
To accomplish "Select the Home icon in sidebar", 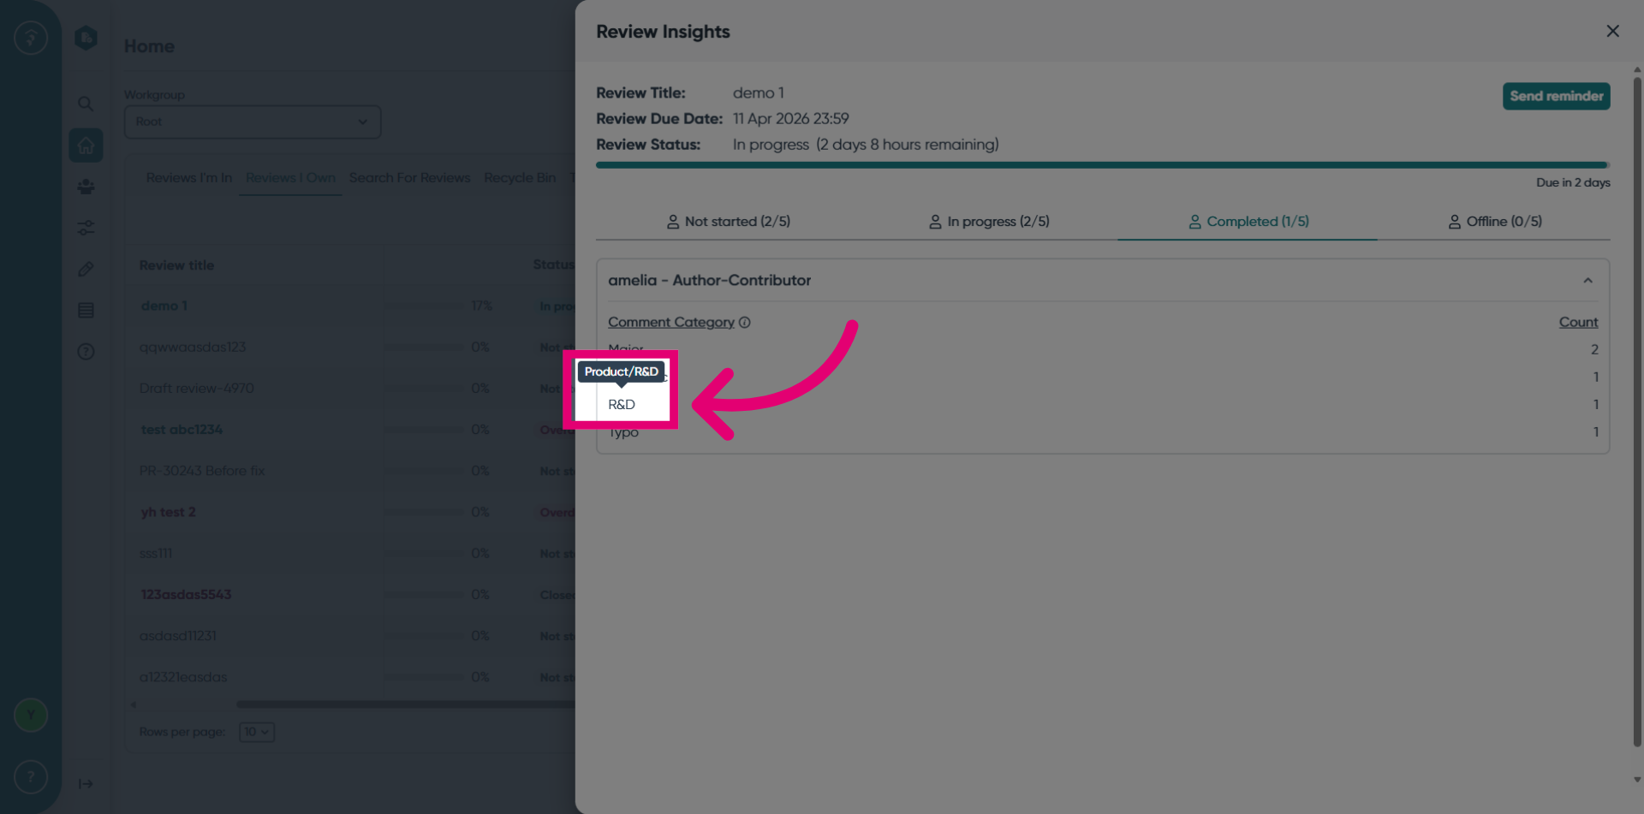I will [86, 146].
